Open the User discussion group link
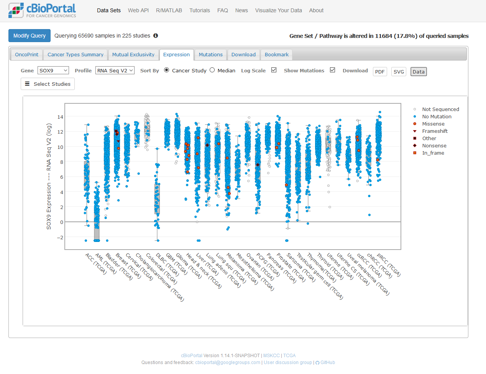 click(x=288, y=363)
